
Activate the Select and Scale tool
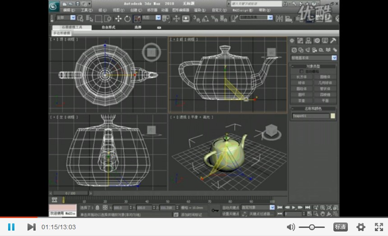click(x=137, y=18)
